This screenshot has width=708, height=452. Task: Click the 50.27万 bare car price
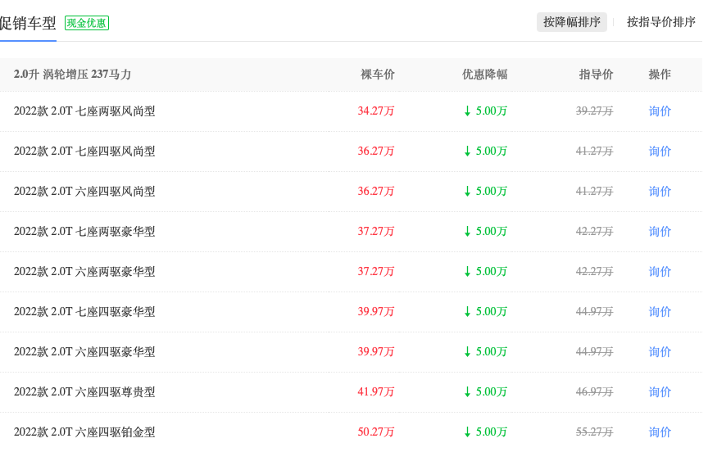coord(375,432)
